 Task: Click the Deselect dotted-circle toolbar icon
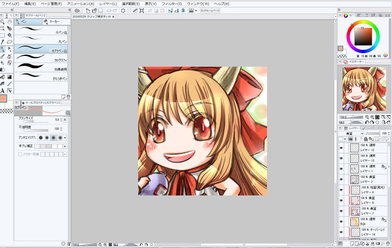(123, 10)
